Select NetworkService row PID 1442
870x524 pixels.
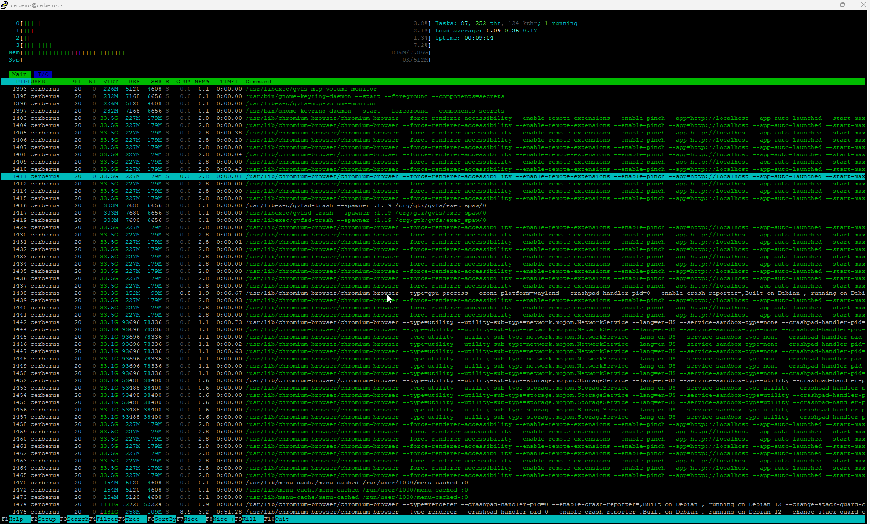coord(433,322)
